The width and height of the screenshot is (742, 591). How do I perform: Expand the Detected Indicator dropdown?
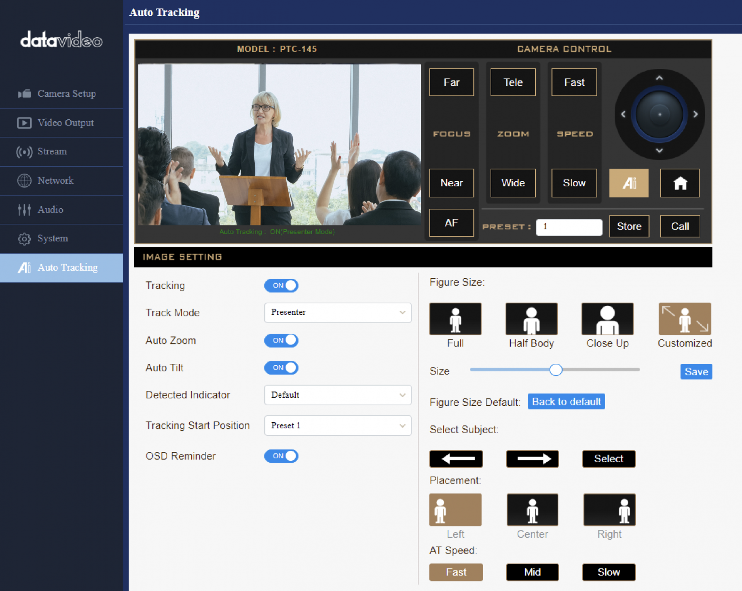coord(337,395)
